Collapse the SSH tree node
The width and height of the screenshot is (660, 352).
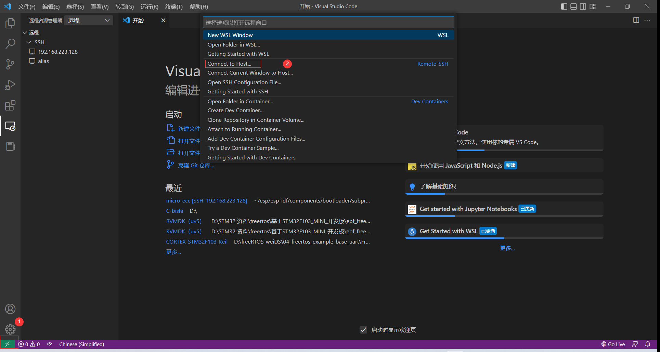[x=29, y=42]
